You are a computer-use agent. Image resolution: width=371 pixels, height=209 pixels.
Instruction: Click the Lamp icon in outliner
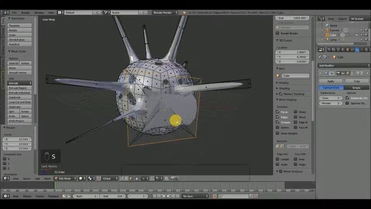tap(328, 39)
